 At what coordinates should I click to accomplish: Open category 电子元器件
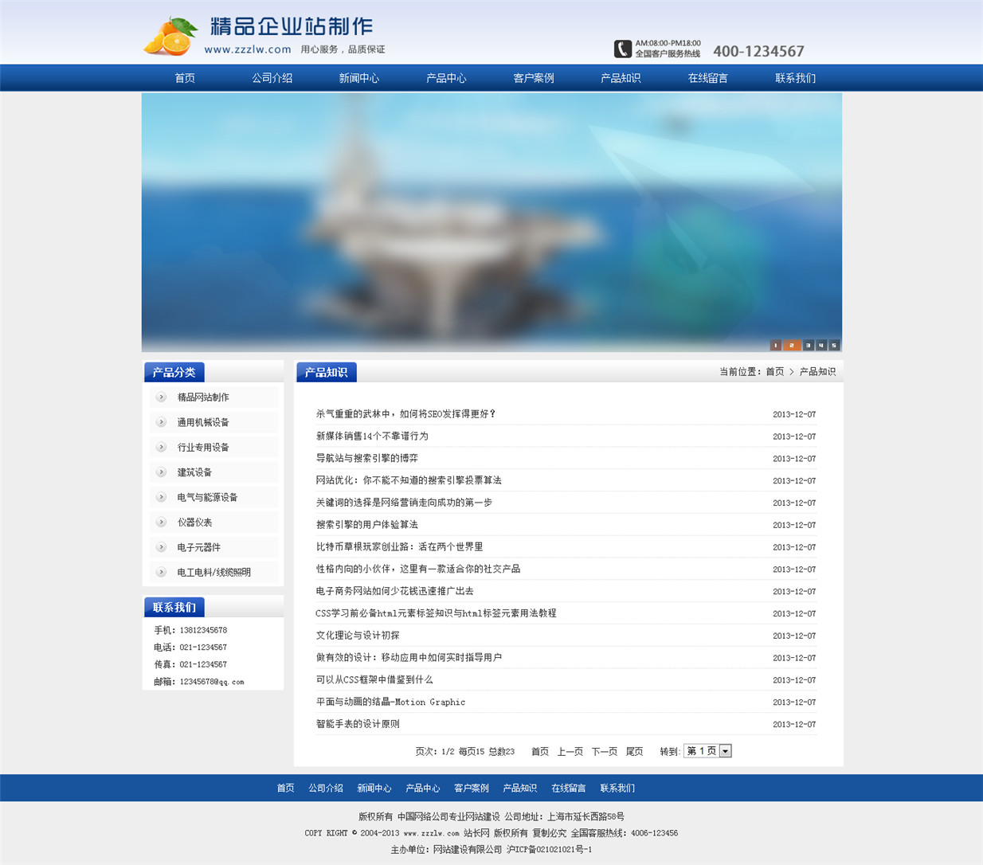tap(199, 547)
